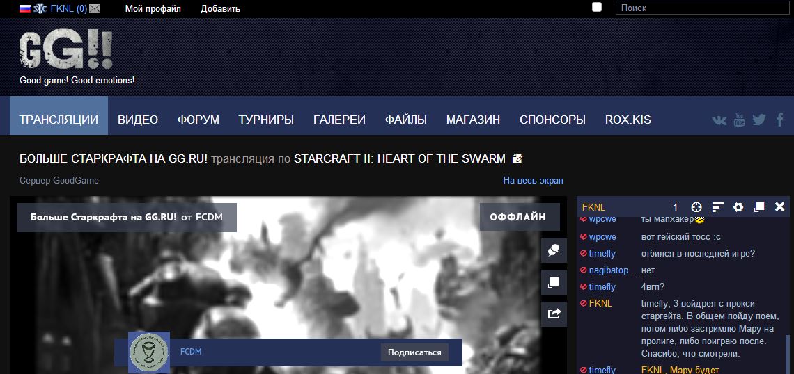
Task: Click the ОФФЛАЙН status button on player
Action: click(x=520, y=217)
